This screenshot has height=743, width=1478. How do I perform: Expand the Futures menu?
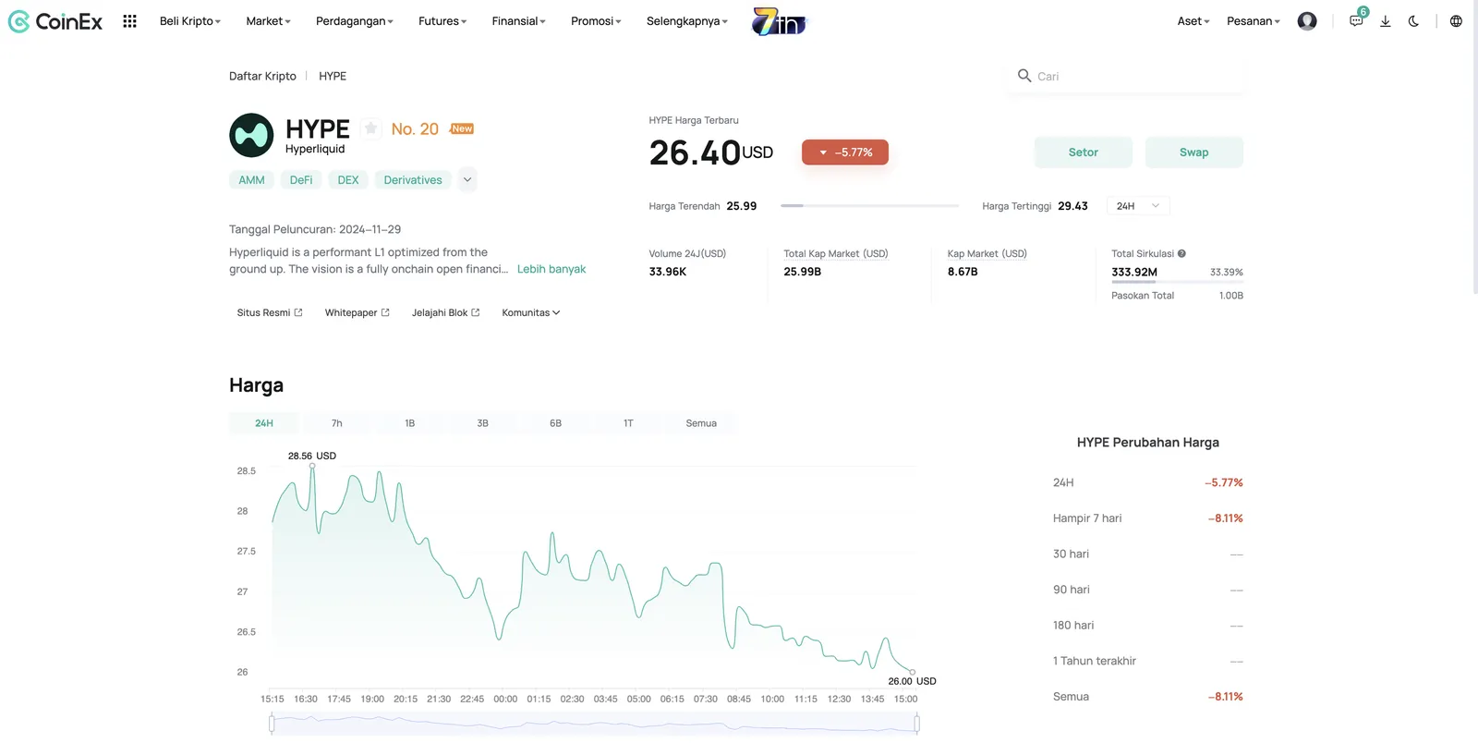tap(442, 21)
